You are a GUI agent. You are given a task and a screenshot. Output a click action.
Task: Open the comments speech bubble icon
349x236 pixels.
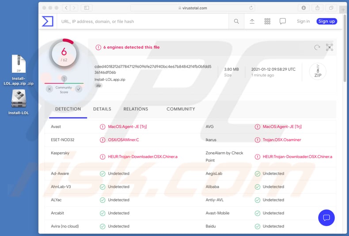coord(283,21)
